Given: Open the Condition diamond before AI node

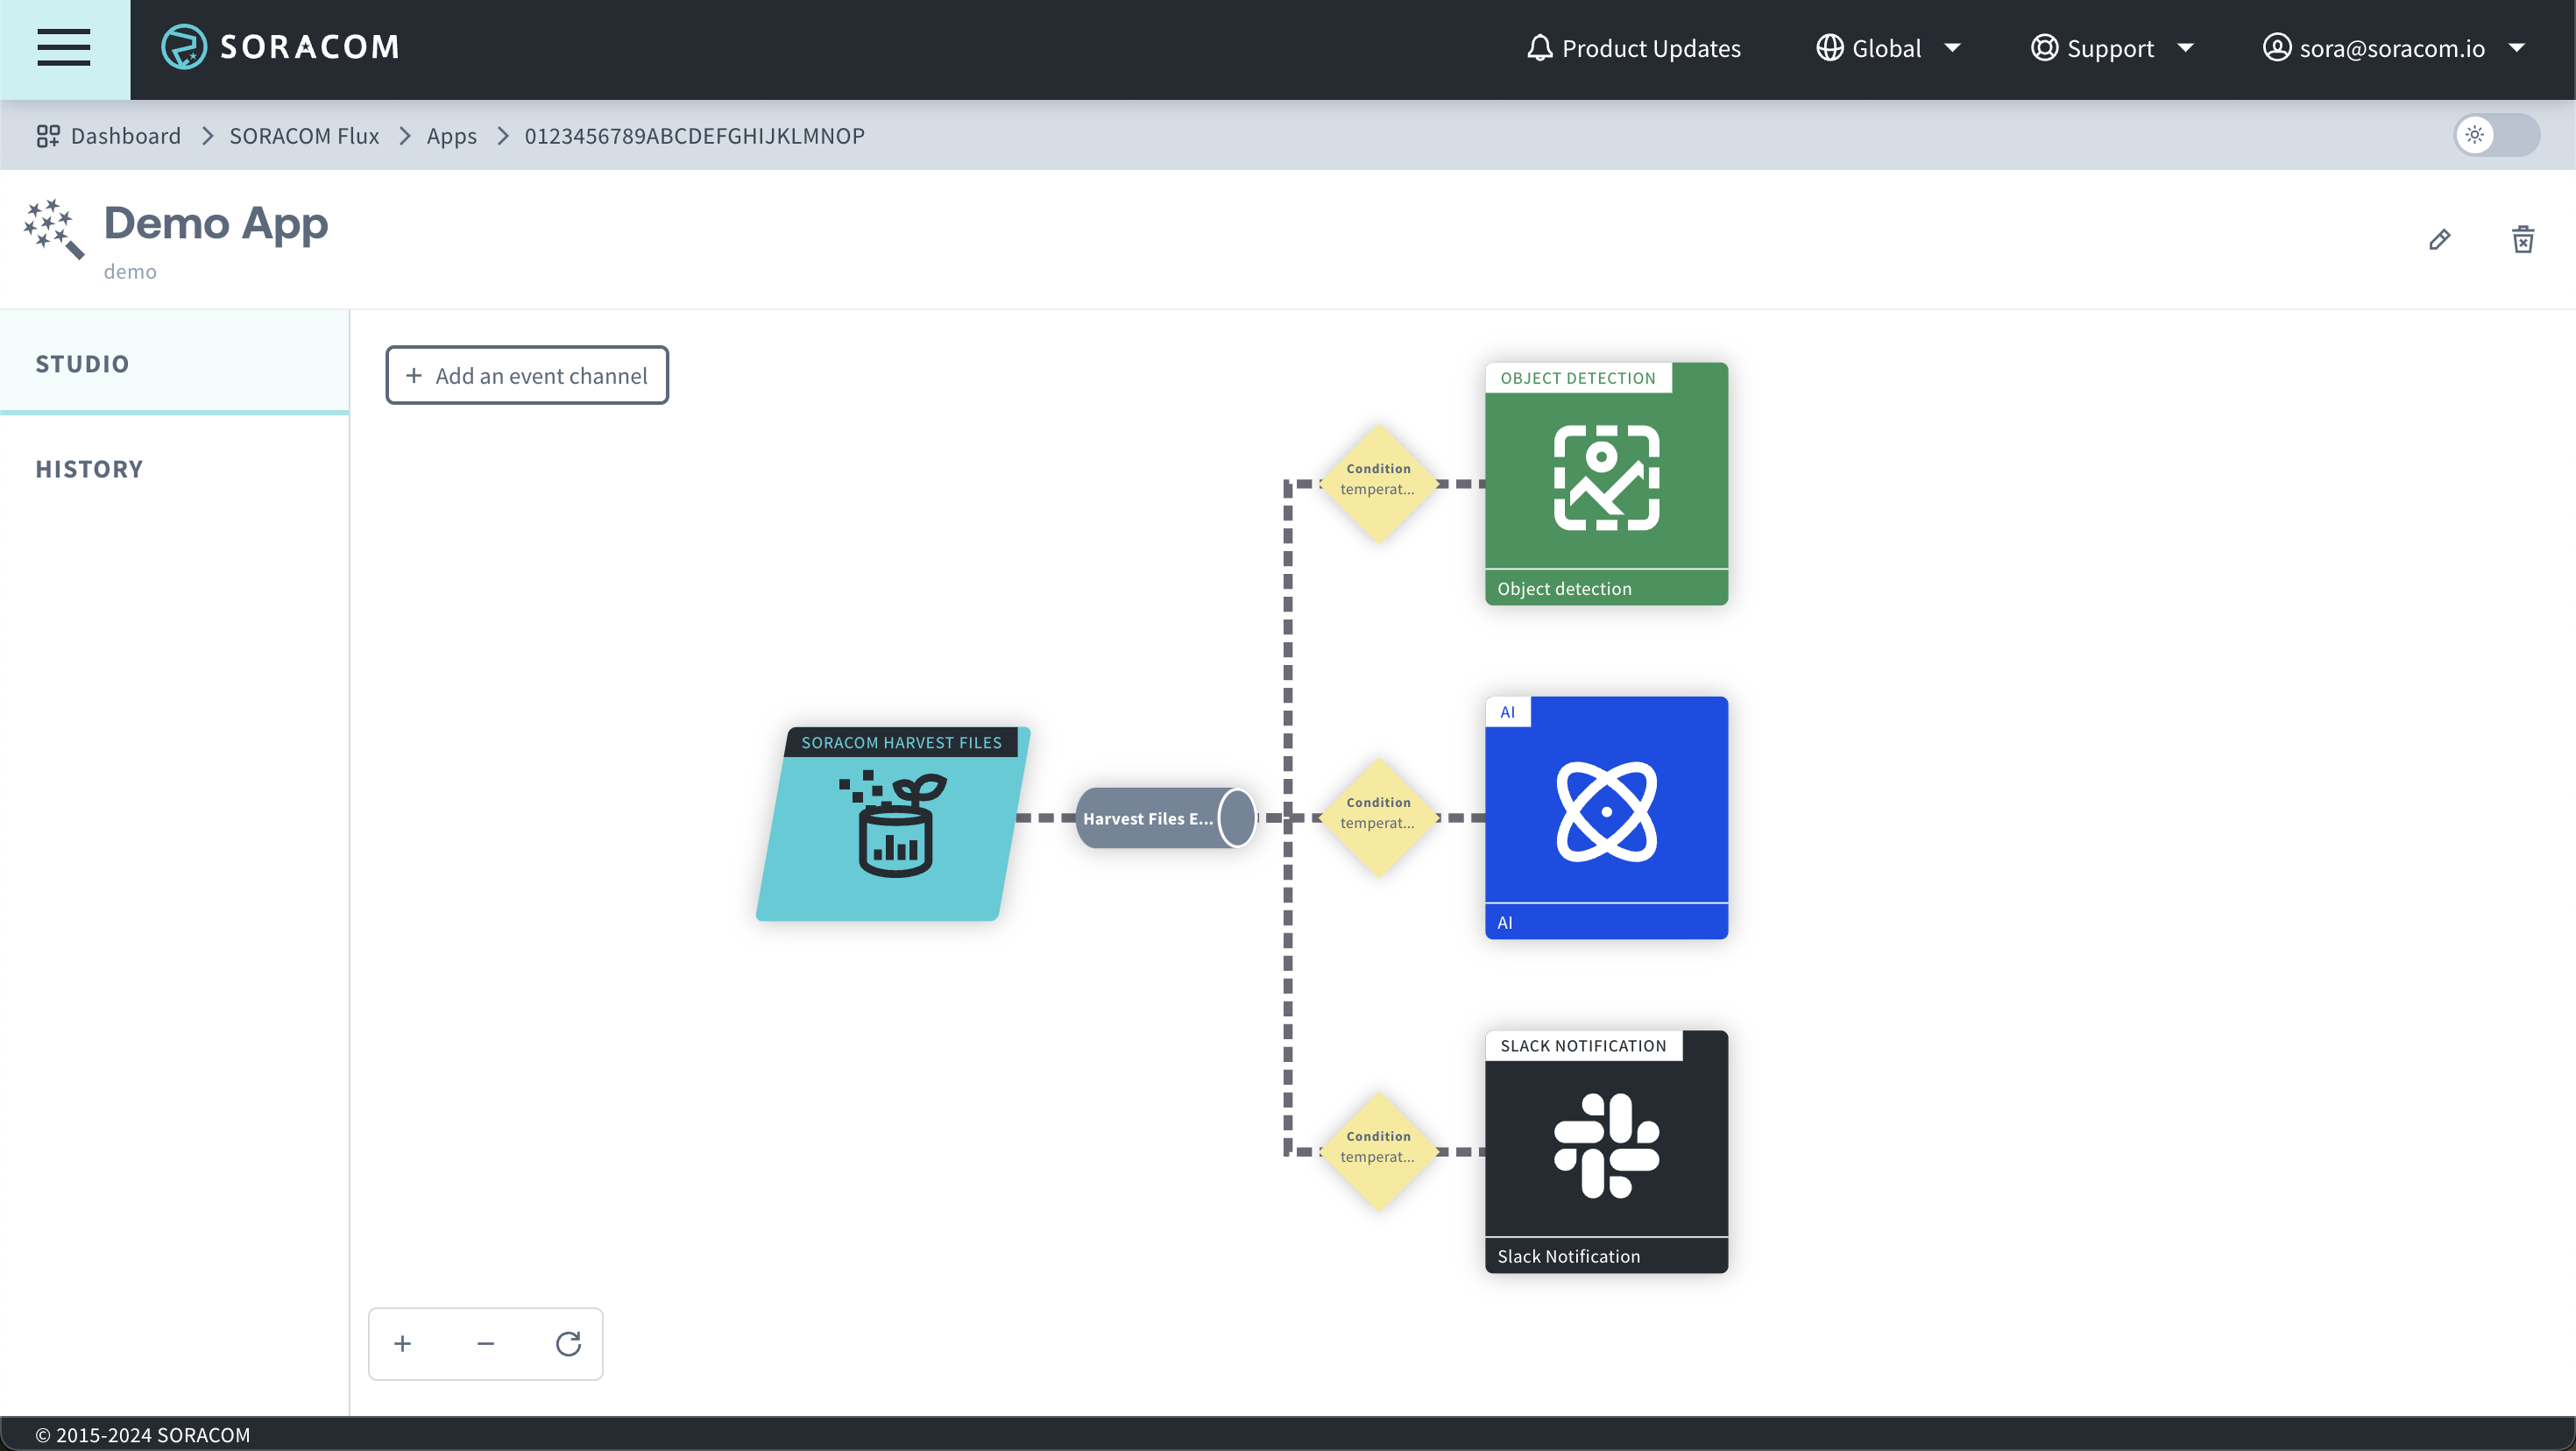Looking at the screenshot, I should 1378,817.
